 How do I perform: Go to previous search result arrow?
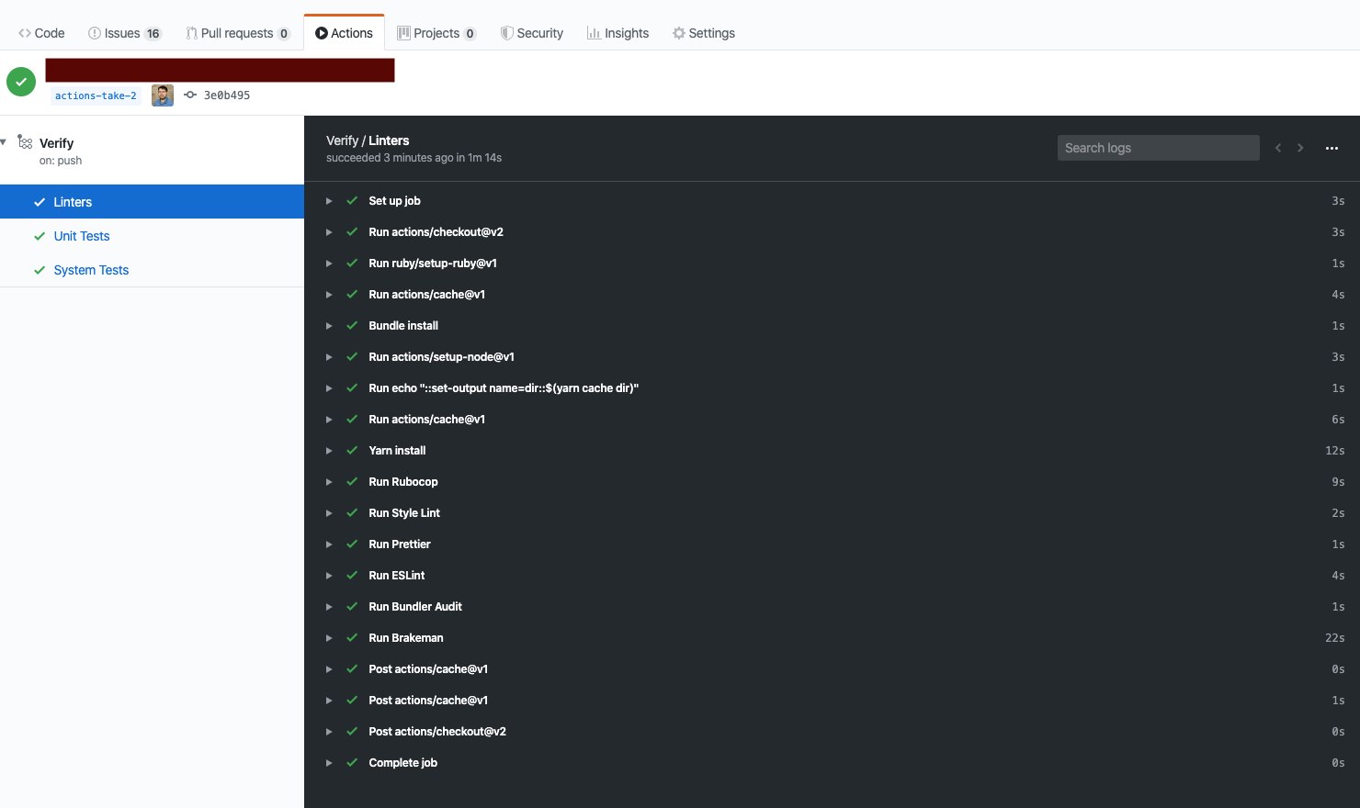1277,148
